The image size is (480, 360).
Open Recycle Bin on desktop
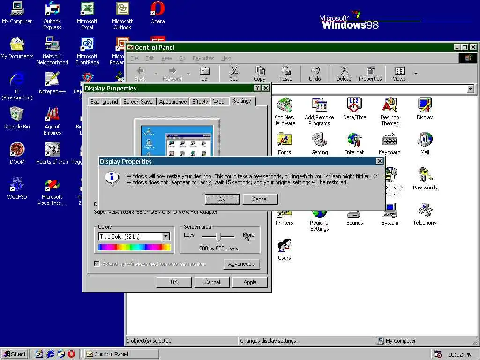(17, 118)
